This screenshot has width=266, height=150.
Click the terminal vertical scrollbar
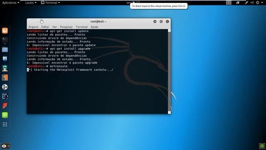[x=169, y=71]
